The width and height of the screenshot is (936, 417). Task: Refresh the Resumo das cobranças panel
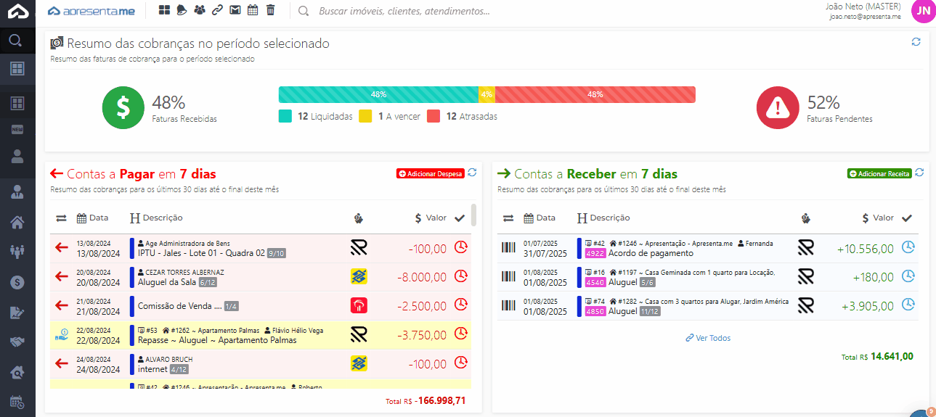[916, 42]
